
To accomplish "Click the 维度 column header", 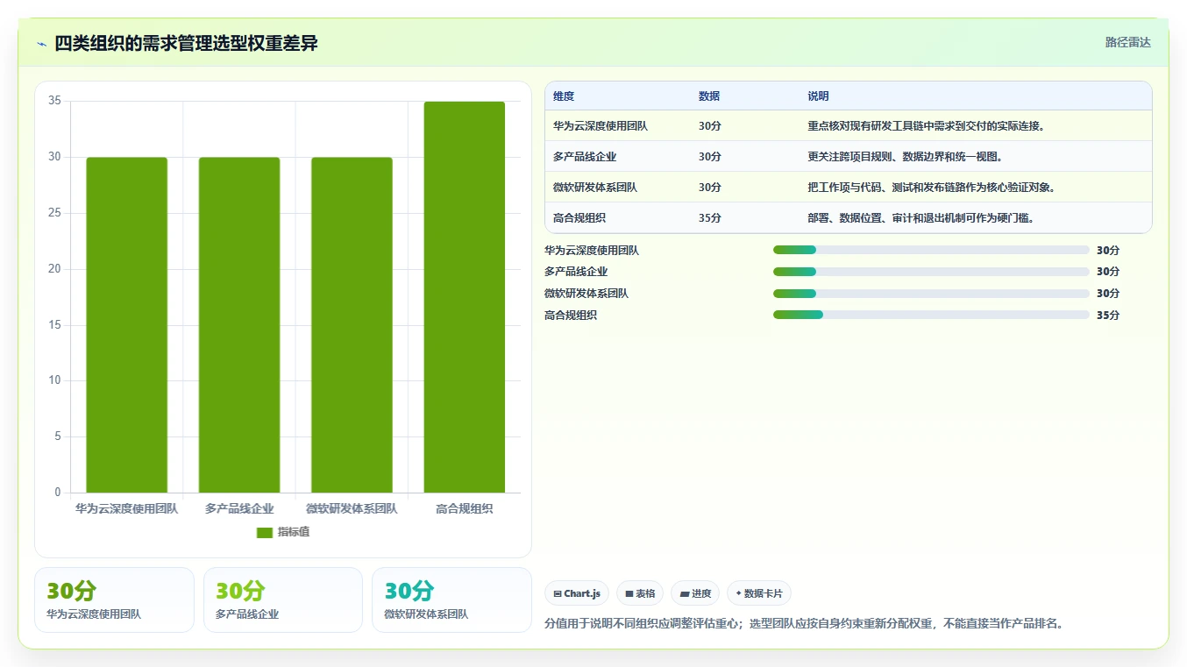I will 564,96.
